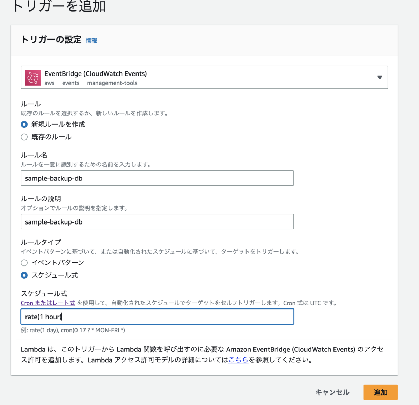Click the management-tools tag text
Viewport: 419px width, 405px height.
click(x=112, y=83)
